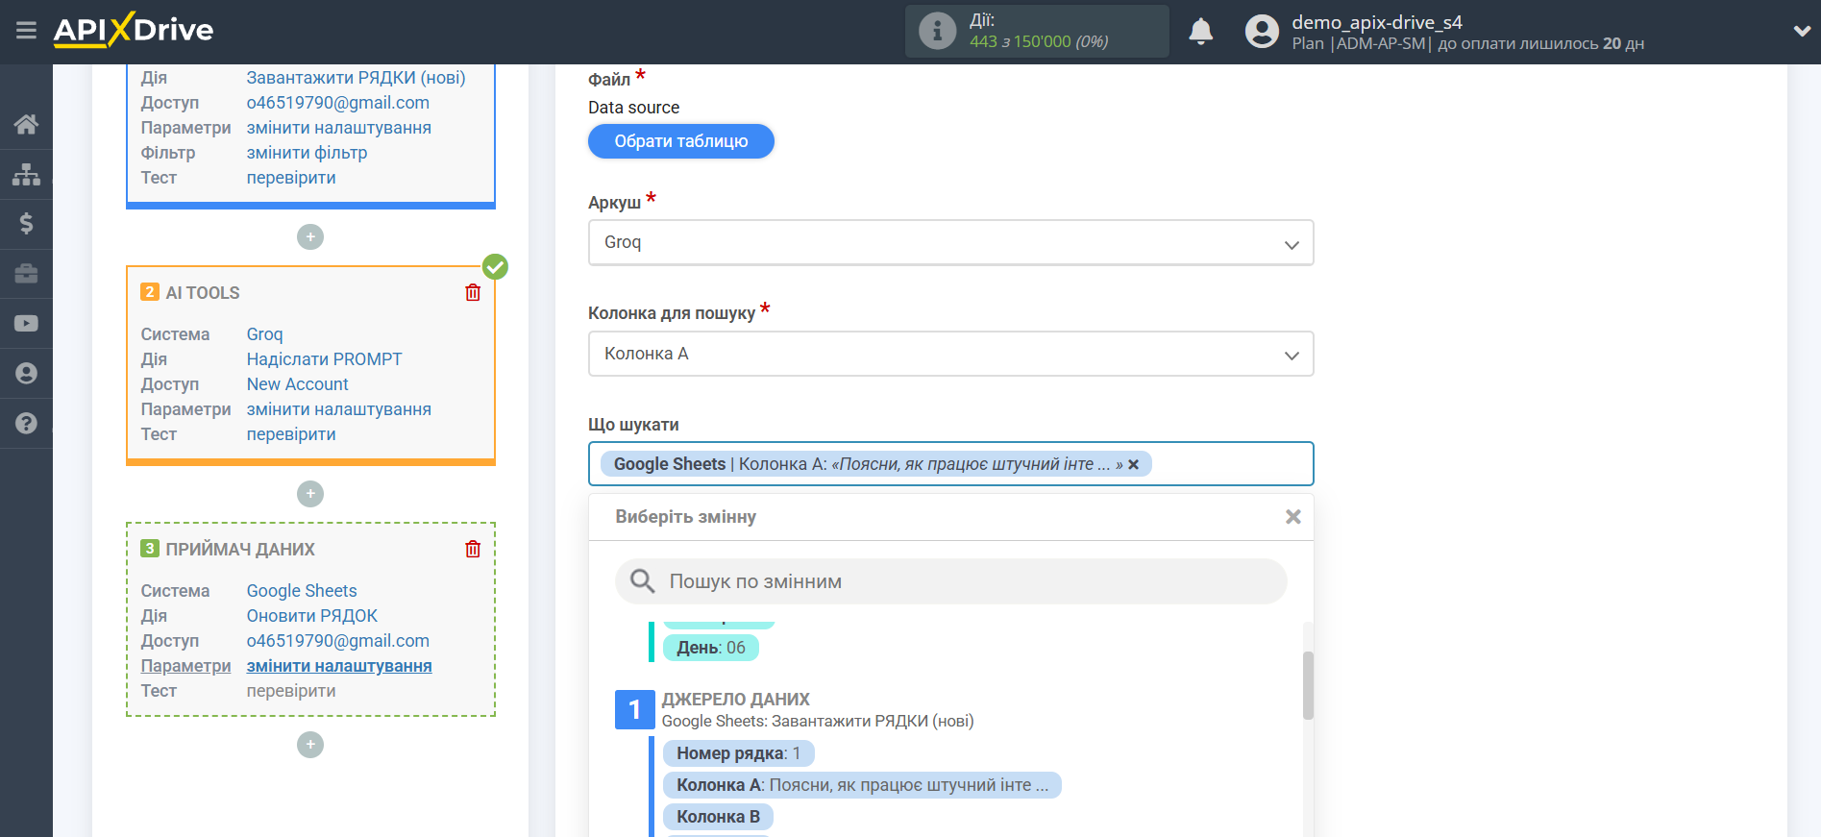The width and height of the screenshot is (1821, 837).
Task: Add a step below the AI TOOLS block
Action: [310, 494]
